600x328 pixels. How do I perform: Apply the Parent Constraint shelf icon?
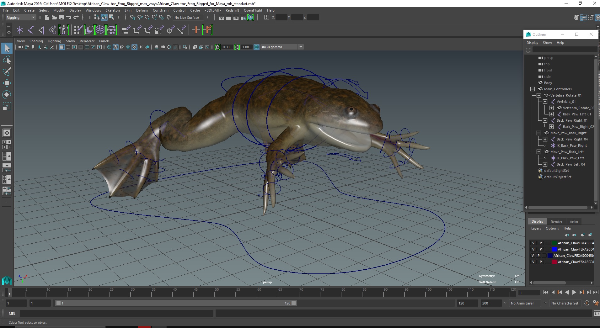click(126, 30)
